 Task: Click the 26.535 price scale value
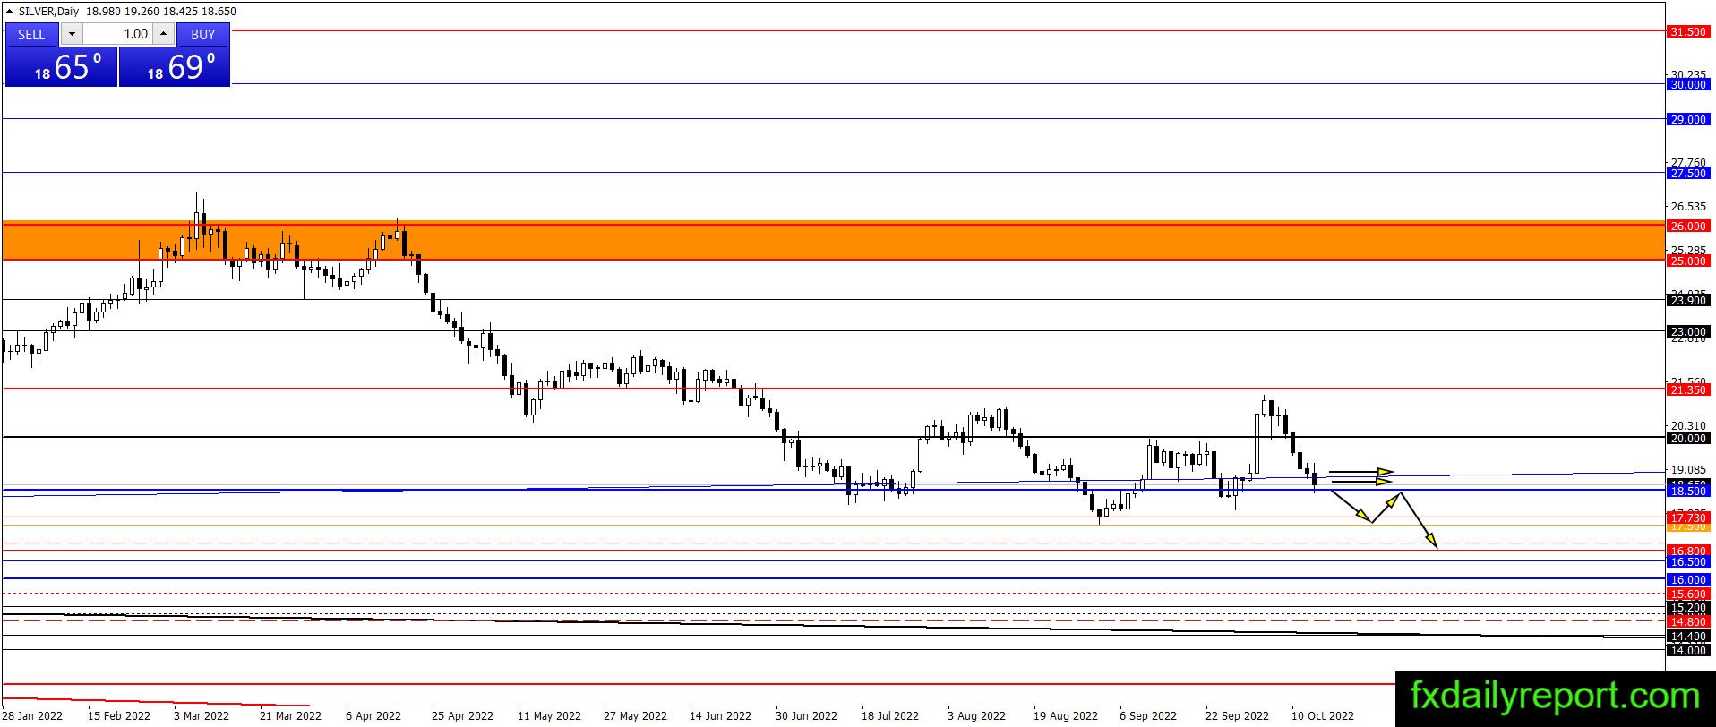coord(1688,207)
